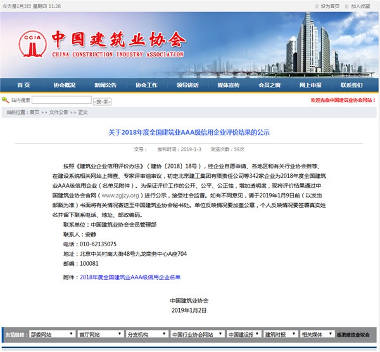Expand the 省厅网站 dropdown

click(x=100, y=334)
